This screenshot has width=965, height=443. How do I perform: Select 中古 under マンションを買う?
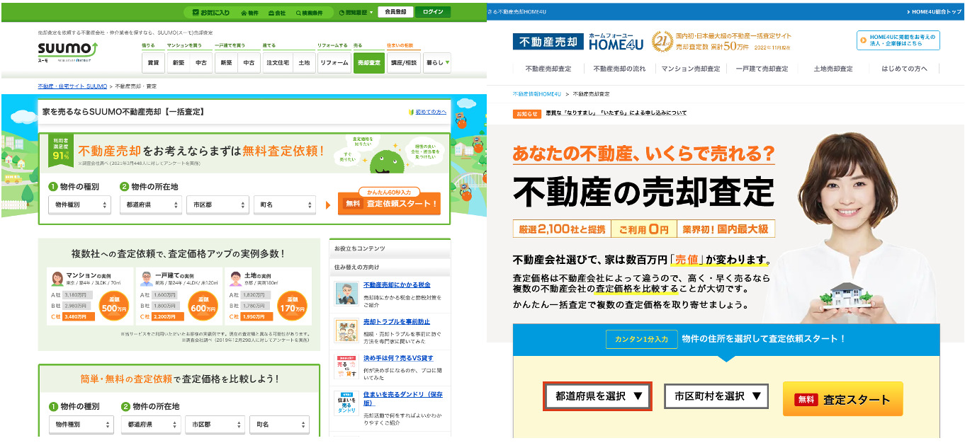click(x=201, y=63)
